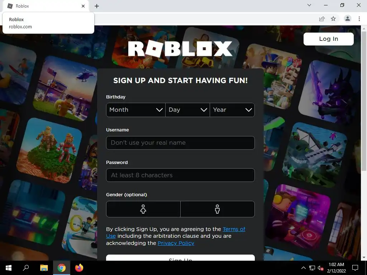
Task: Open the Privacy Policy link
Action: coord(176,243)
